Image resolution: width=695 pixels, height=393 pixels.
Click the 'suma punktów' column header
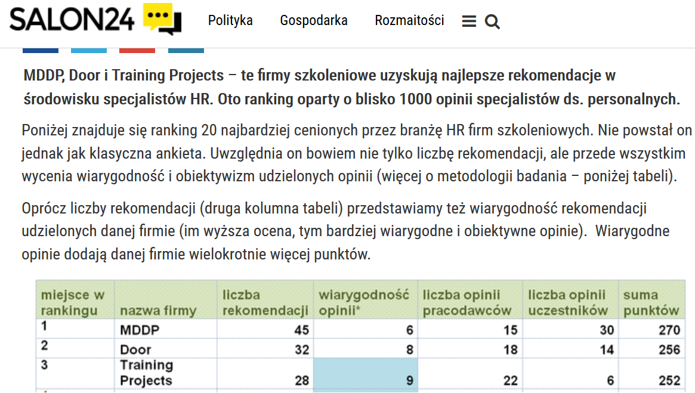(x=652, y=299)
